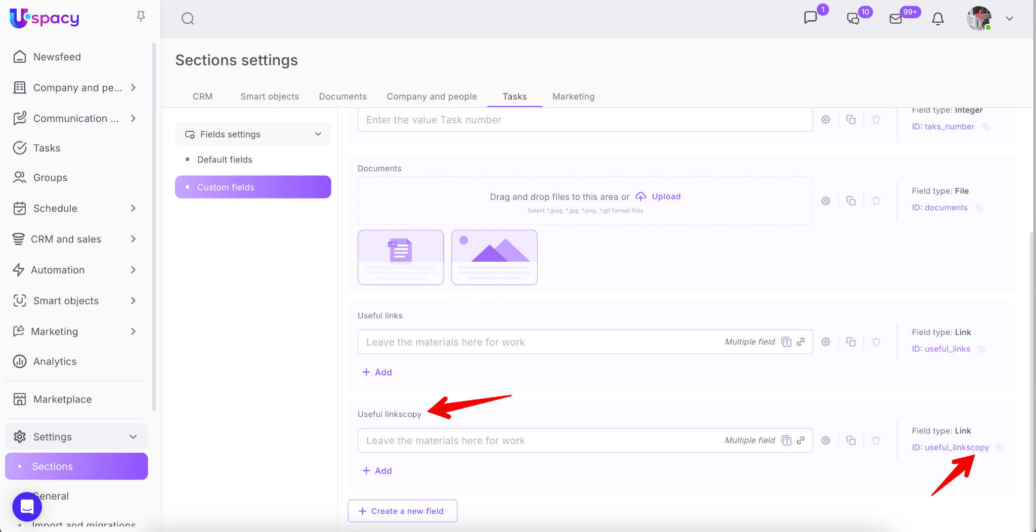Open settings gear for Documents field
Viewport: 1036px width, 532px height.
coord(826,201)
